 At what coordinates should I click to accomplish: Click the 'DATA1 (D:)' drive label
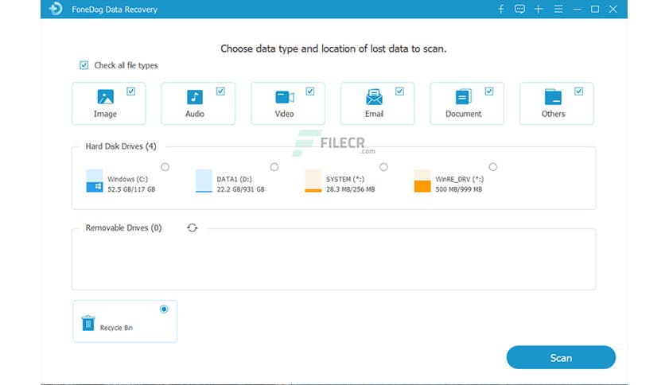(234, 179)
